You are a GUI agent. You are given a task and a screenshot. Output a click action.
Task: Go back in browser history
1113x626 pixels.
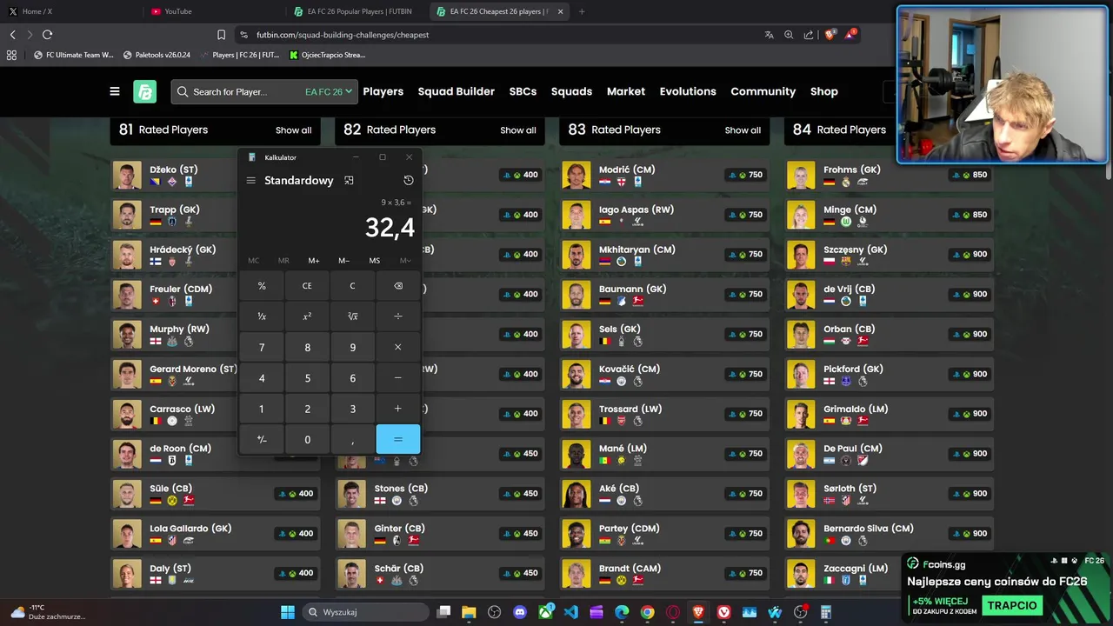[12, 35]
